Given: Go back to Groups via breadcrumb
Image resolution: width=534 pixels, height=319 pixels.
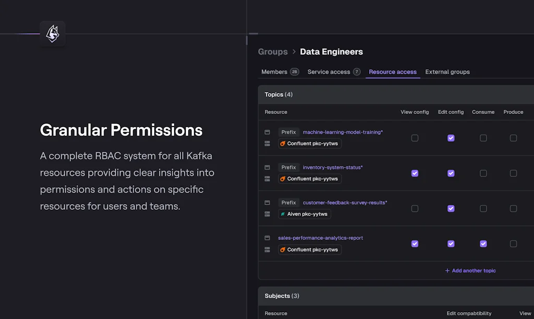Looking at the screenshot, I should click(x=273, y=52).
